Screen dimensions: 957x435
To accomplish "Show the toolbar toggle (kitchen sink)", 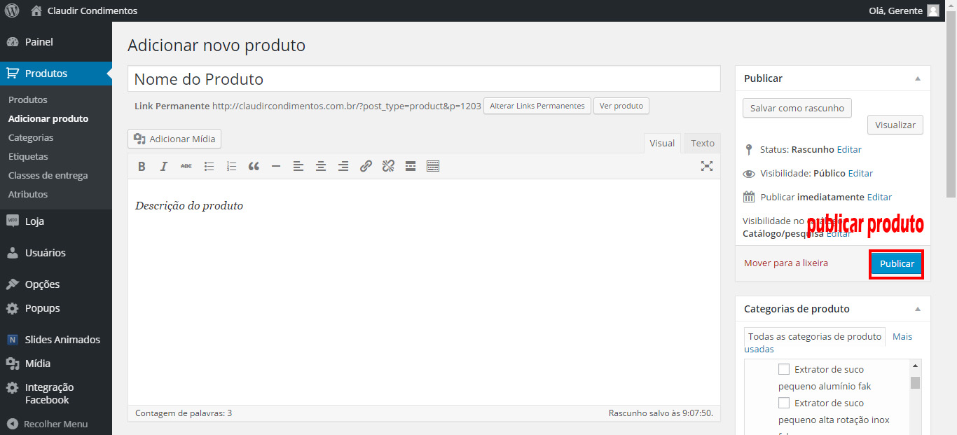I will (433, 167).
